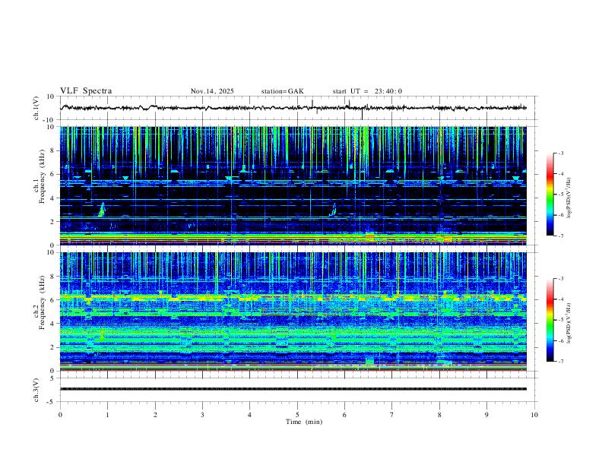602x465 pixels.
Task: Click the "Time (min)" axis title
Action: (304, 422)
